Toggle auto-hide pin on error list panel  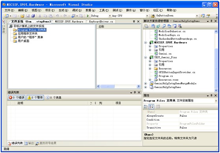pyautogui.click(x=135, y=92)
